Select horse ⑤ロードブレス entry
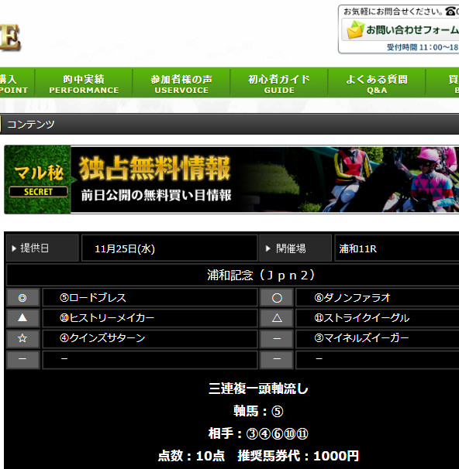Screen dimensions: 459x469 tap(150, 298)
